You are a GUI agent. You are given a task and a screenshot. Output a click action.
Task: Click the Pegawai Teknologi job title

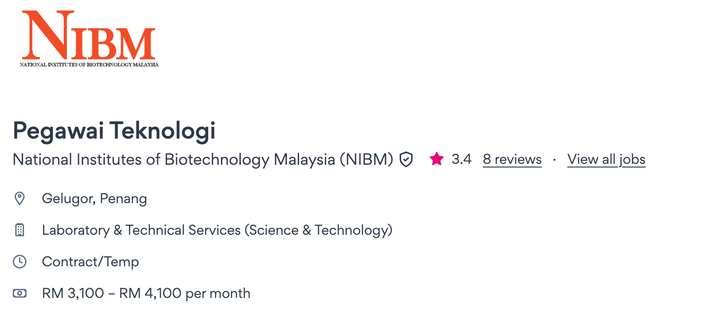[x=114, y=130]
